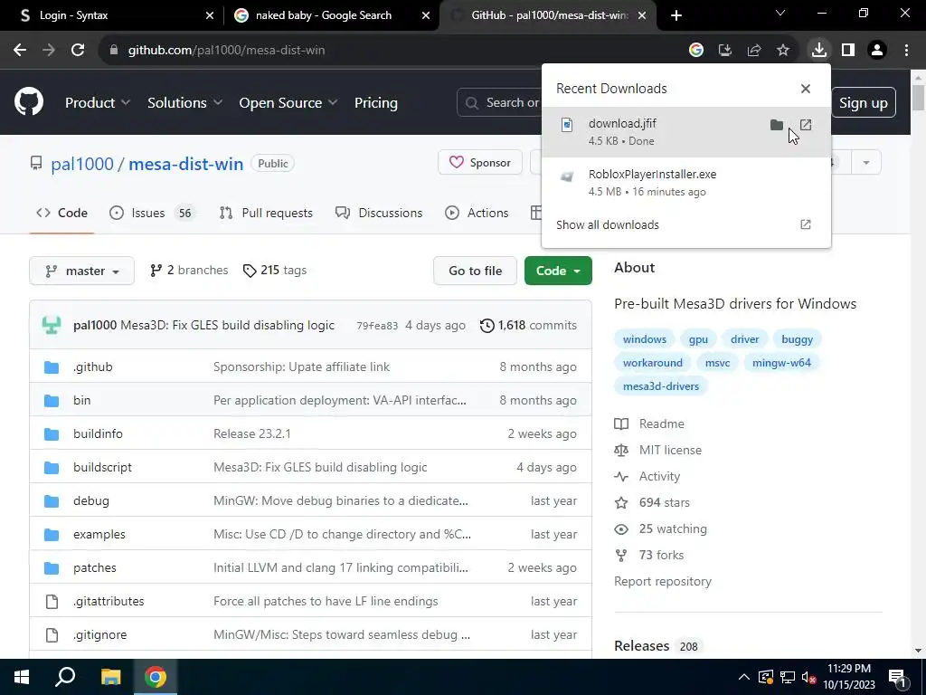The image size is (926, 695).
Task: Click the Sponsor button
Action: [x=480, y=163]
